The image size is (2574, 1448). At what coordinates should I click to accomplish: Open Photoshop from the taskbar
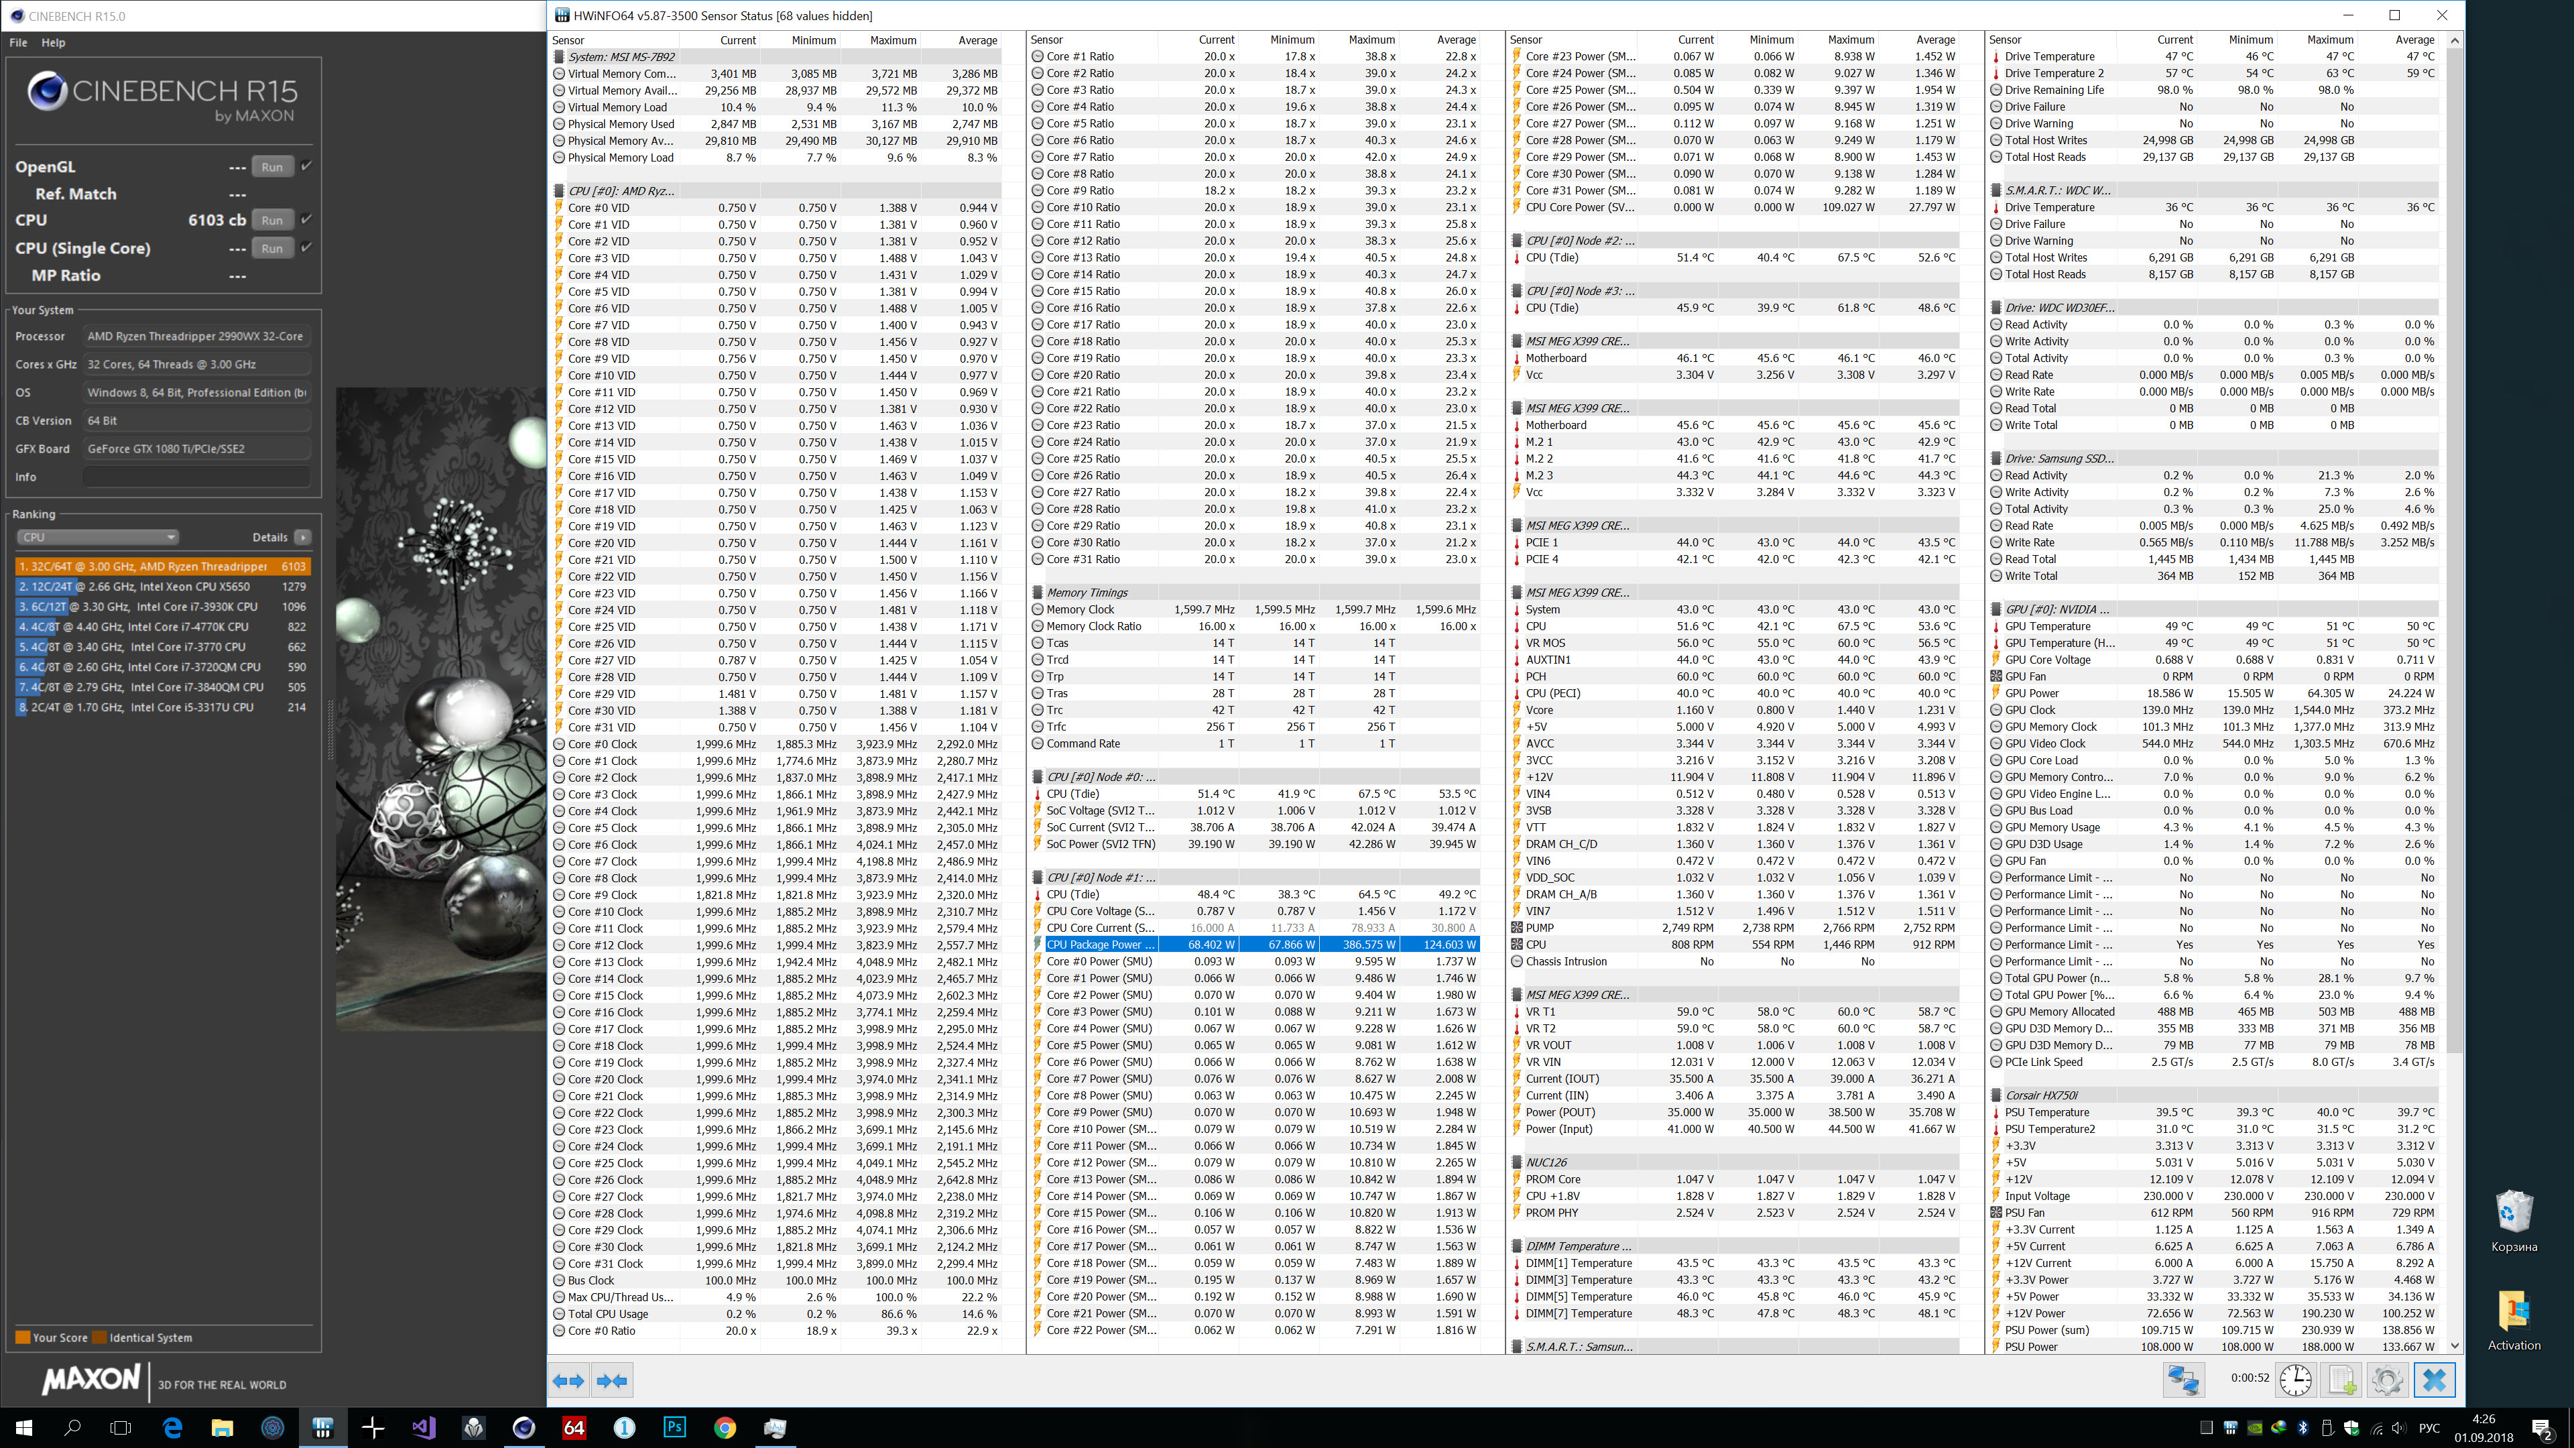point(674,1427)
